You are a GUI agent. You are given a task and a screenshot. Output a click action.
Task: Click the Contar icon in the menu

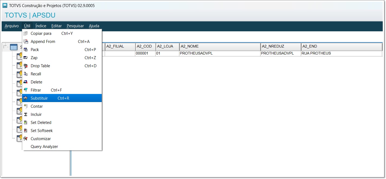(x=25, y=106)
